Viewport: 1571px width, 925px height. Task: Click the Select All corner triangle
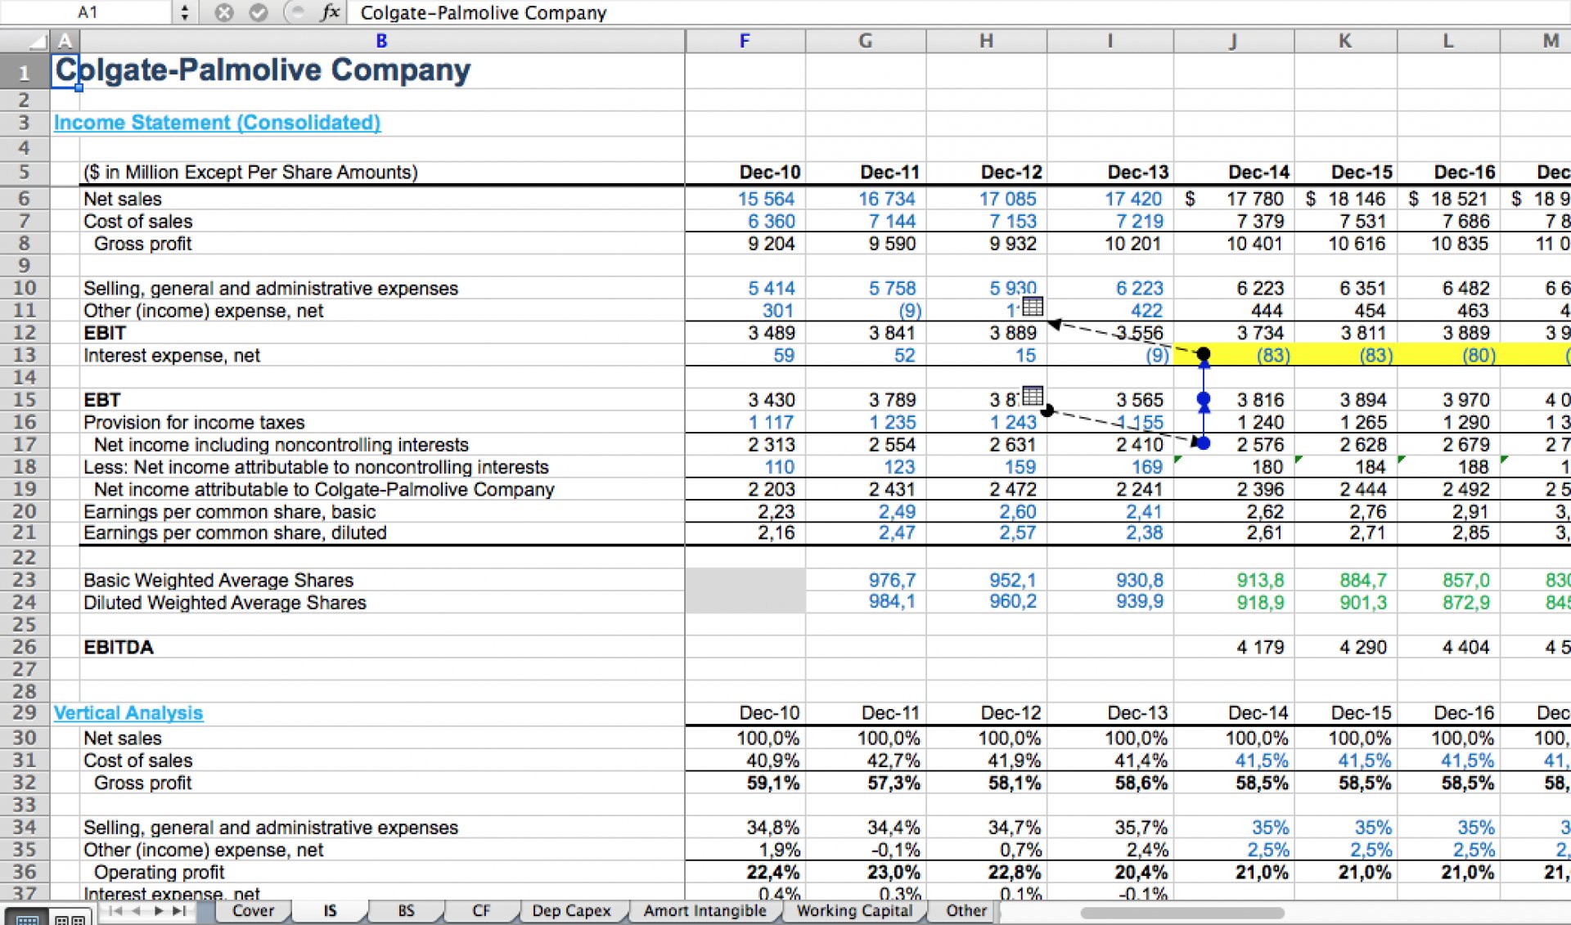tap(38, 41)
